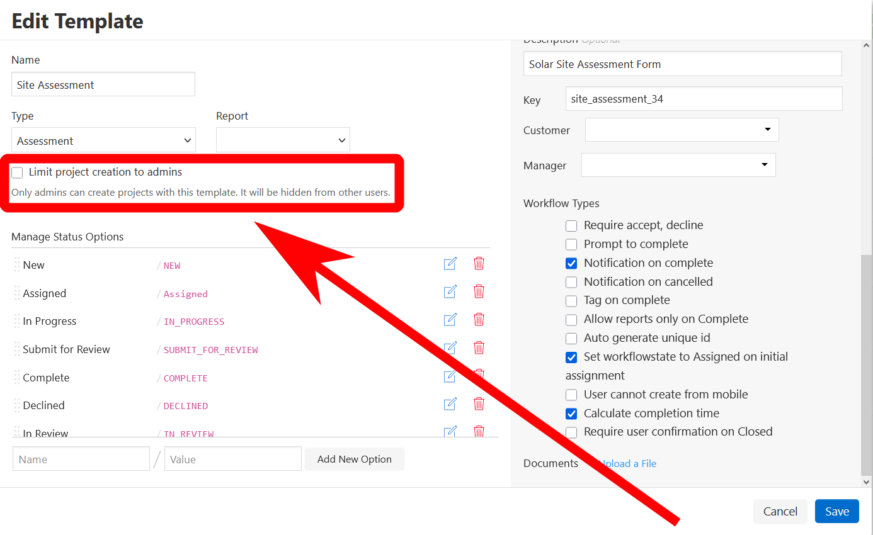Select the SUBMIT_FOR_REVIEW value text
The height and width of the screenshot is (535, 873).
pos(211,350)
